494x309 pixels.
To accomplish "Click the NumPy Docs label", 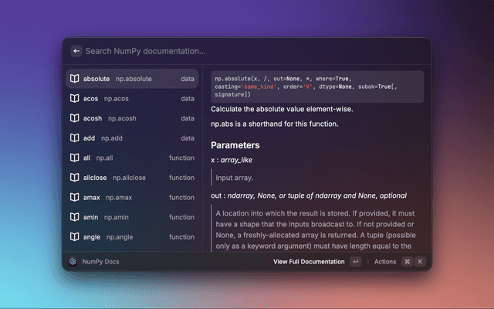I will tap(100, 262).
